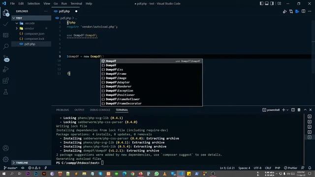Image resolution: width=315 pixels, height=177 pixels.
Task: Click the powershell terminal label
Action: (x=271, y=110)
